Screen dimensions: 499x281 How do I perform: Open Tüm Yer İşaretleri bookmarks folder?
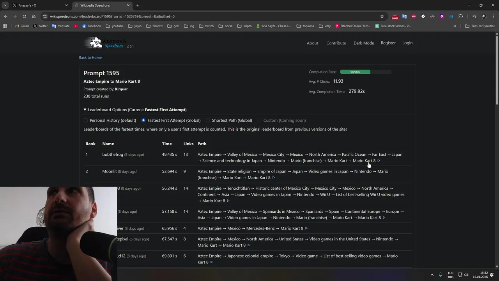point(481,26)
